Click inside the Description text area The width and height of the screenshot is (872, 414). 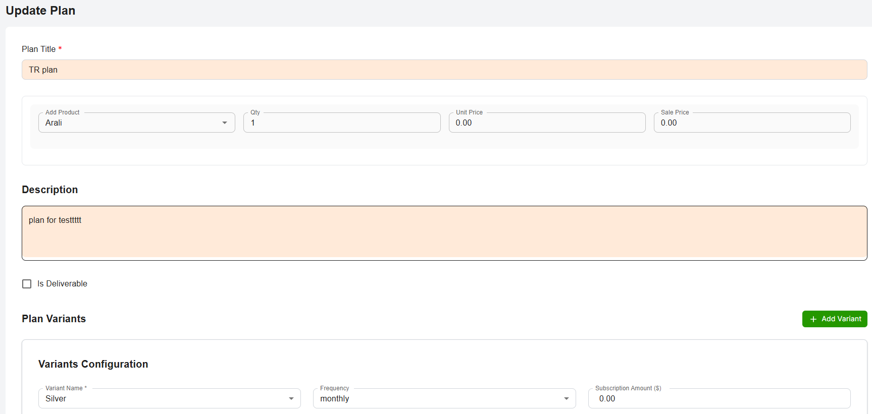(444, 233)
